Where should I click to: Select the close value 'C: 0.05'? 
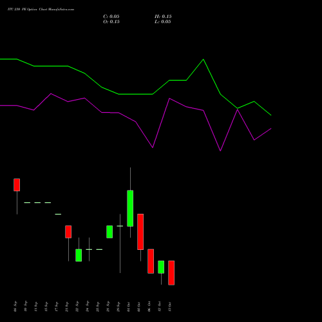point(111,17)
